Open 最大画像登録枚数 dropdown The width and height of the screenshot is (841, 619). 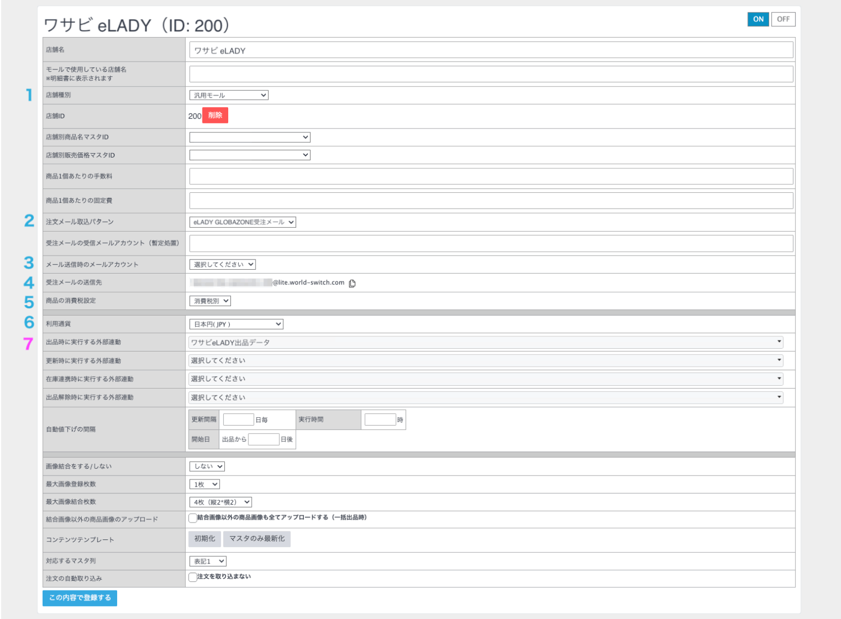tap(205, 484)
